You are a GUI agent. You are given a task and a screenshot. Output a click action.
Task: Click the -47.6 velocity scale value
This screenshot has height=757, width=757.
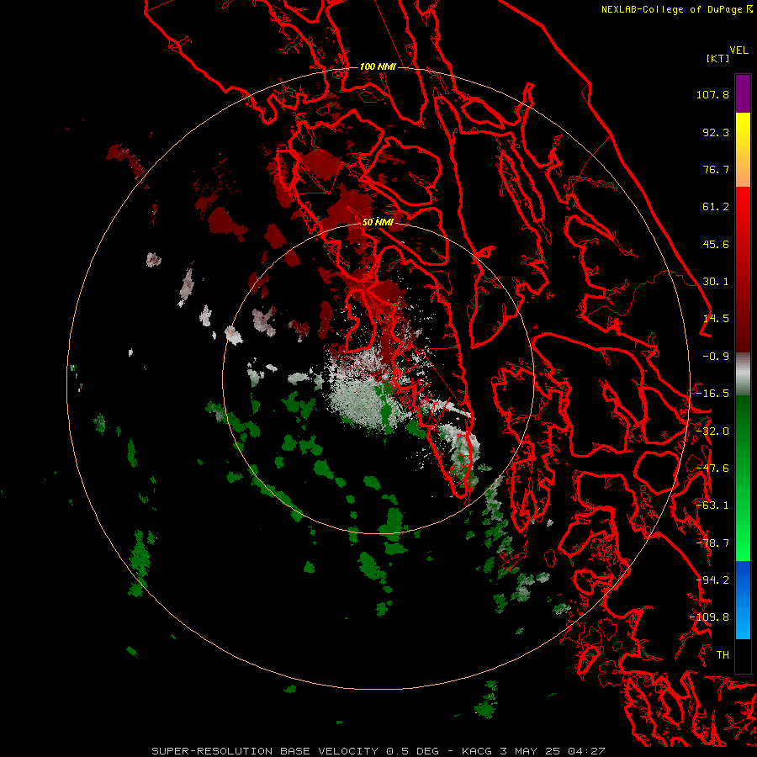click(712, 468)
